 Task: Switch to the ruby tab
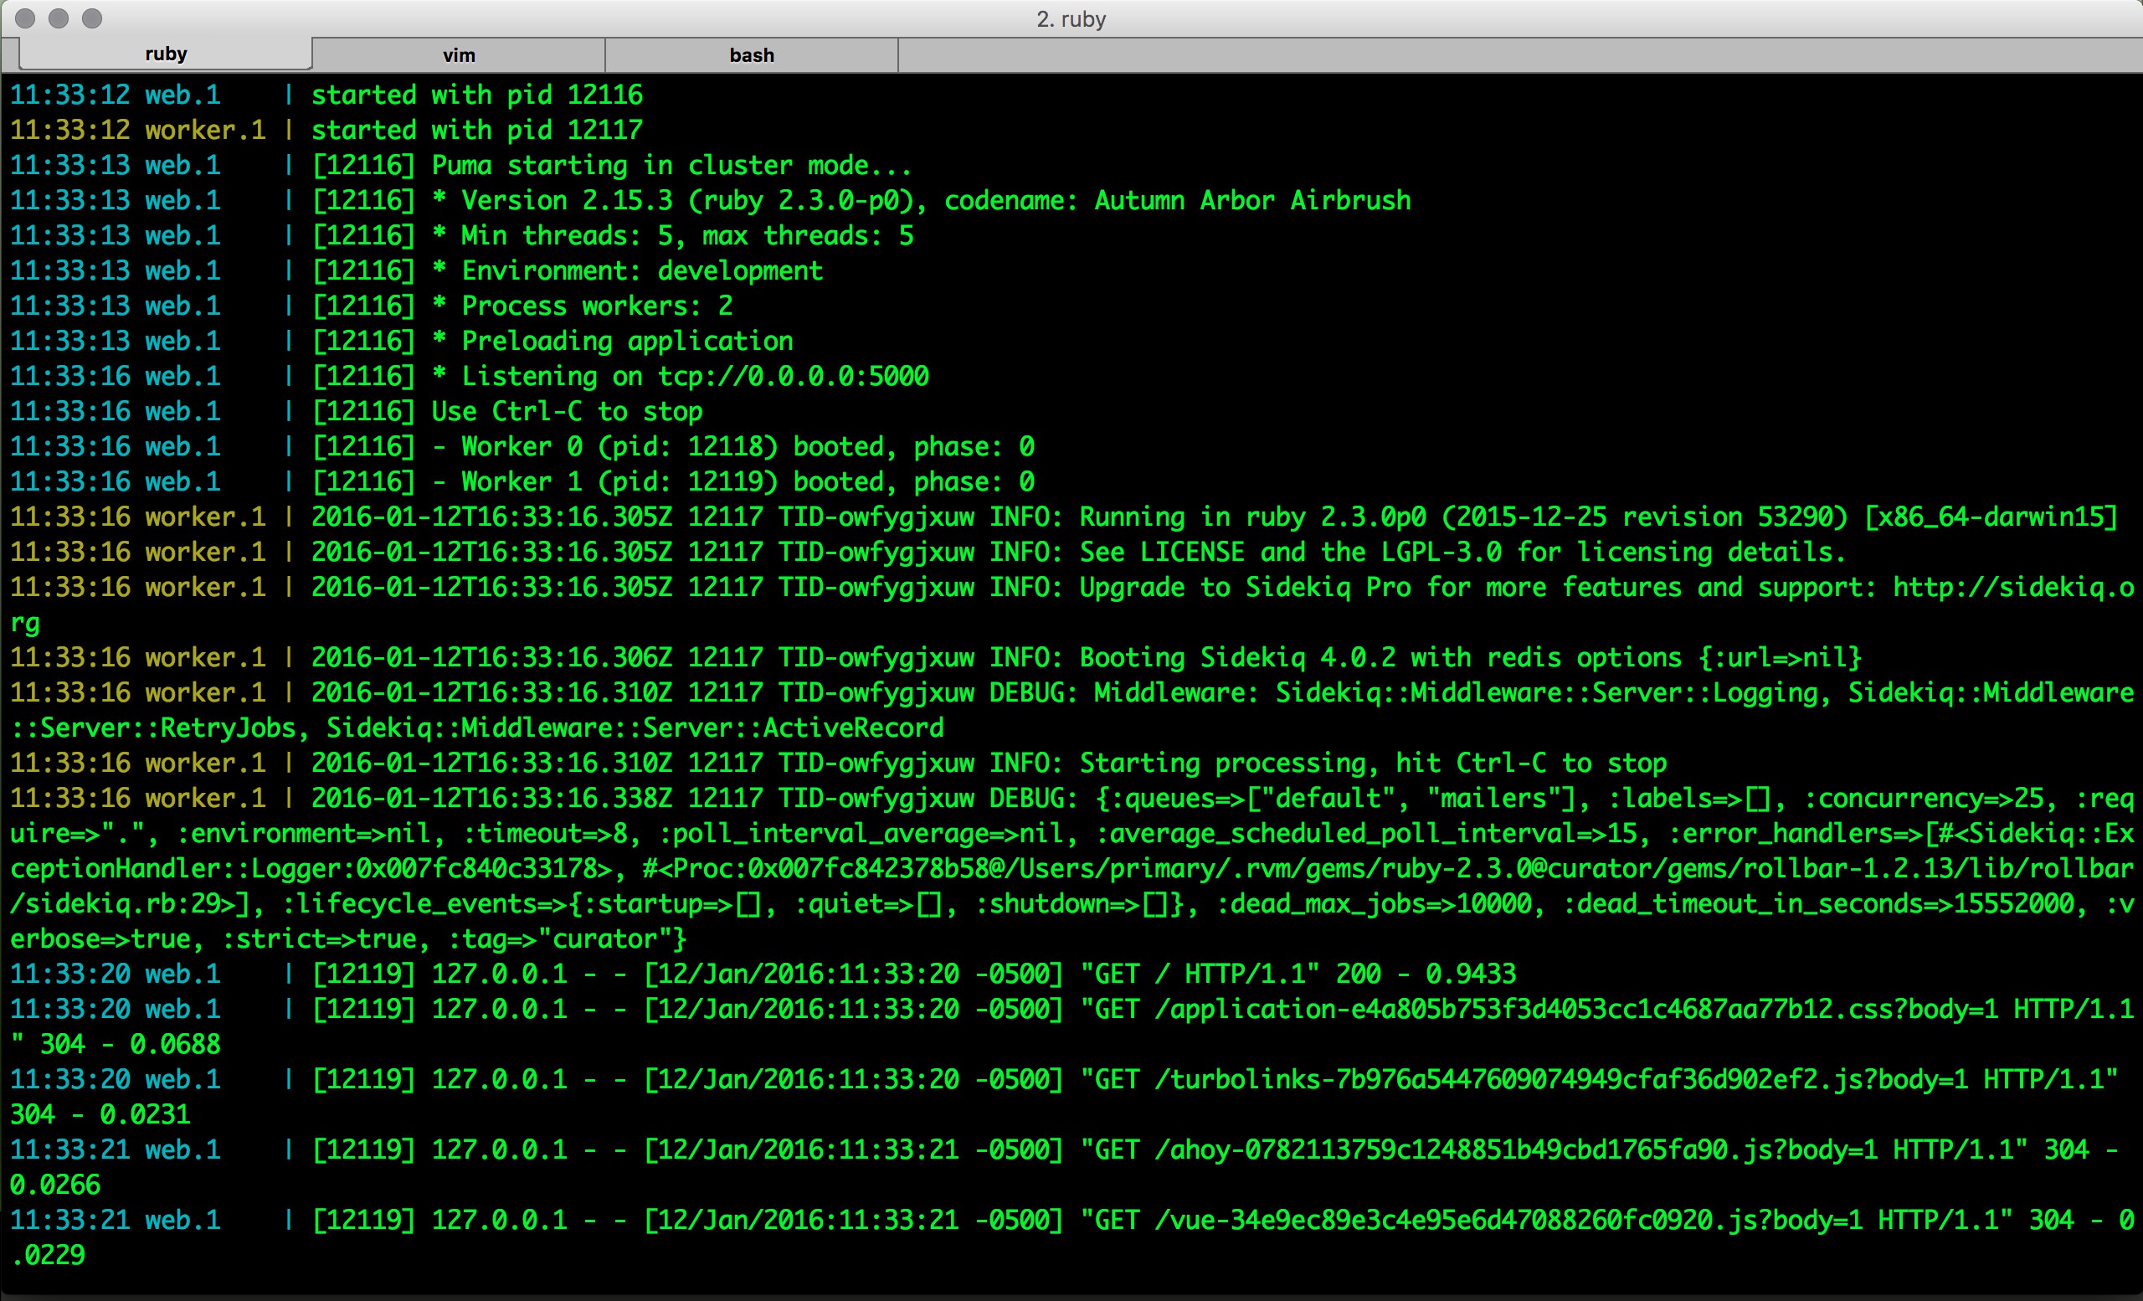pos(165,54)
